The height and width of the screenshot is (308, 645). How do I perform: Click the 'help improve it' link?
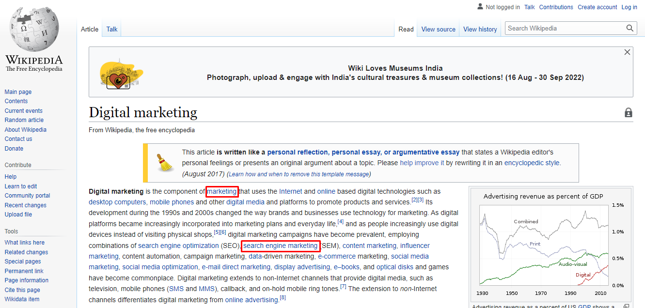click(422, 163)
